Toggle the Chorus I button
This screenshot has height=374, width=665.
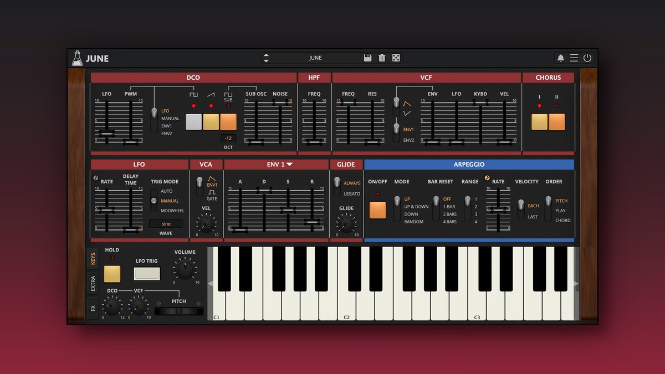coord(539,122)
